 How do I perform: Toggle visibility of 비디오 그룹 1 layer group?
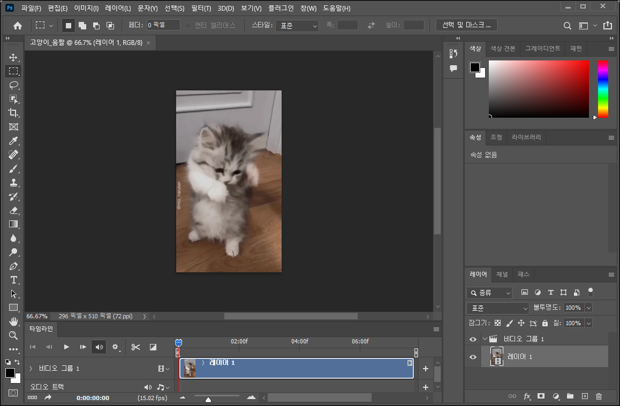coord(473,339)
